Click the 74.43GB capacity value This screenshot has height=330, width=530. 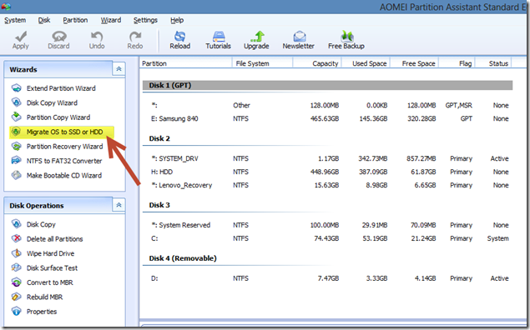pos(326,238)
